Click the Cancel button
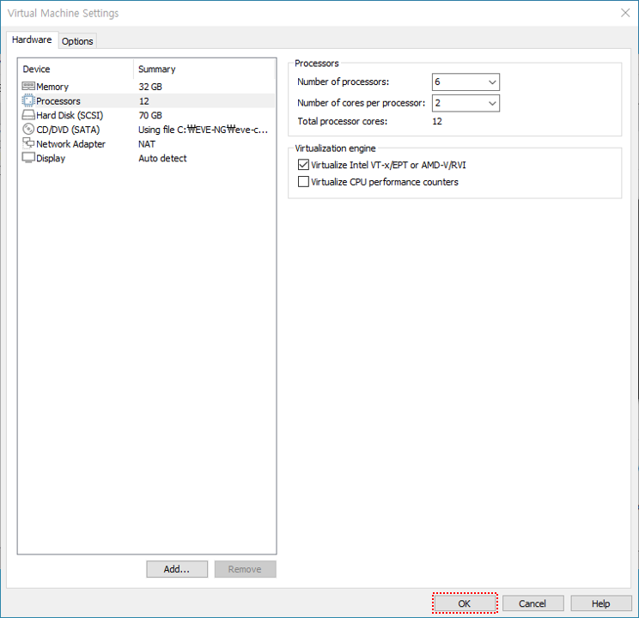639x618 pixels. pos(532,603)
